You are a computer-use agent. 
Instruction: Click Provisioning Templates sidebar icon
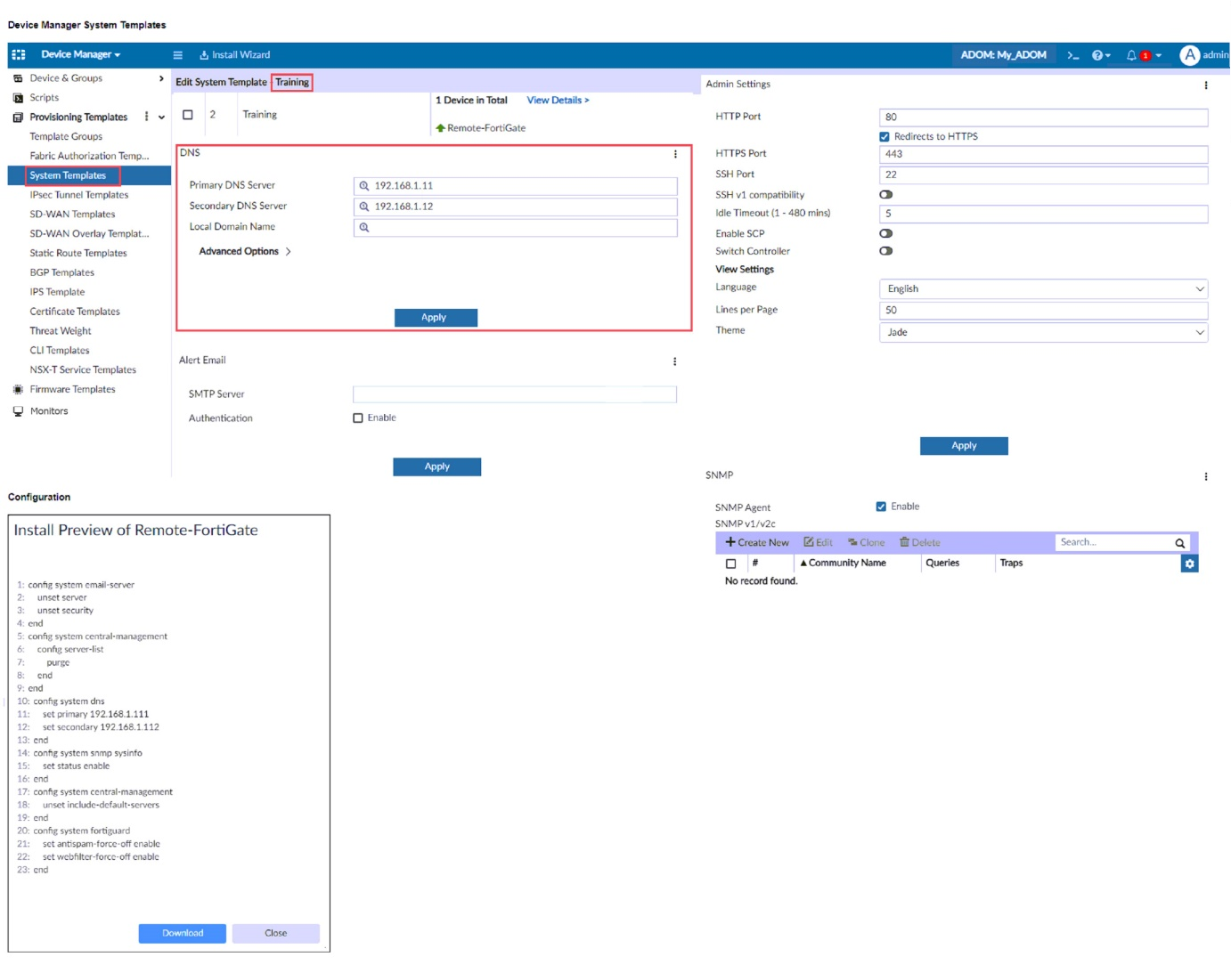(18, 118)
